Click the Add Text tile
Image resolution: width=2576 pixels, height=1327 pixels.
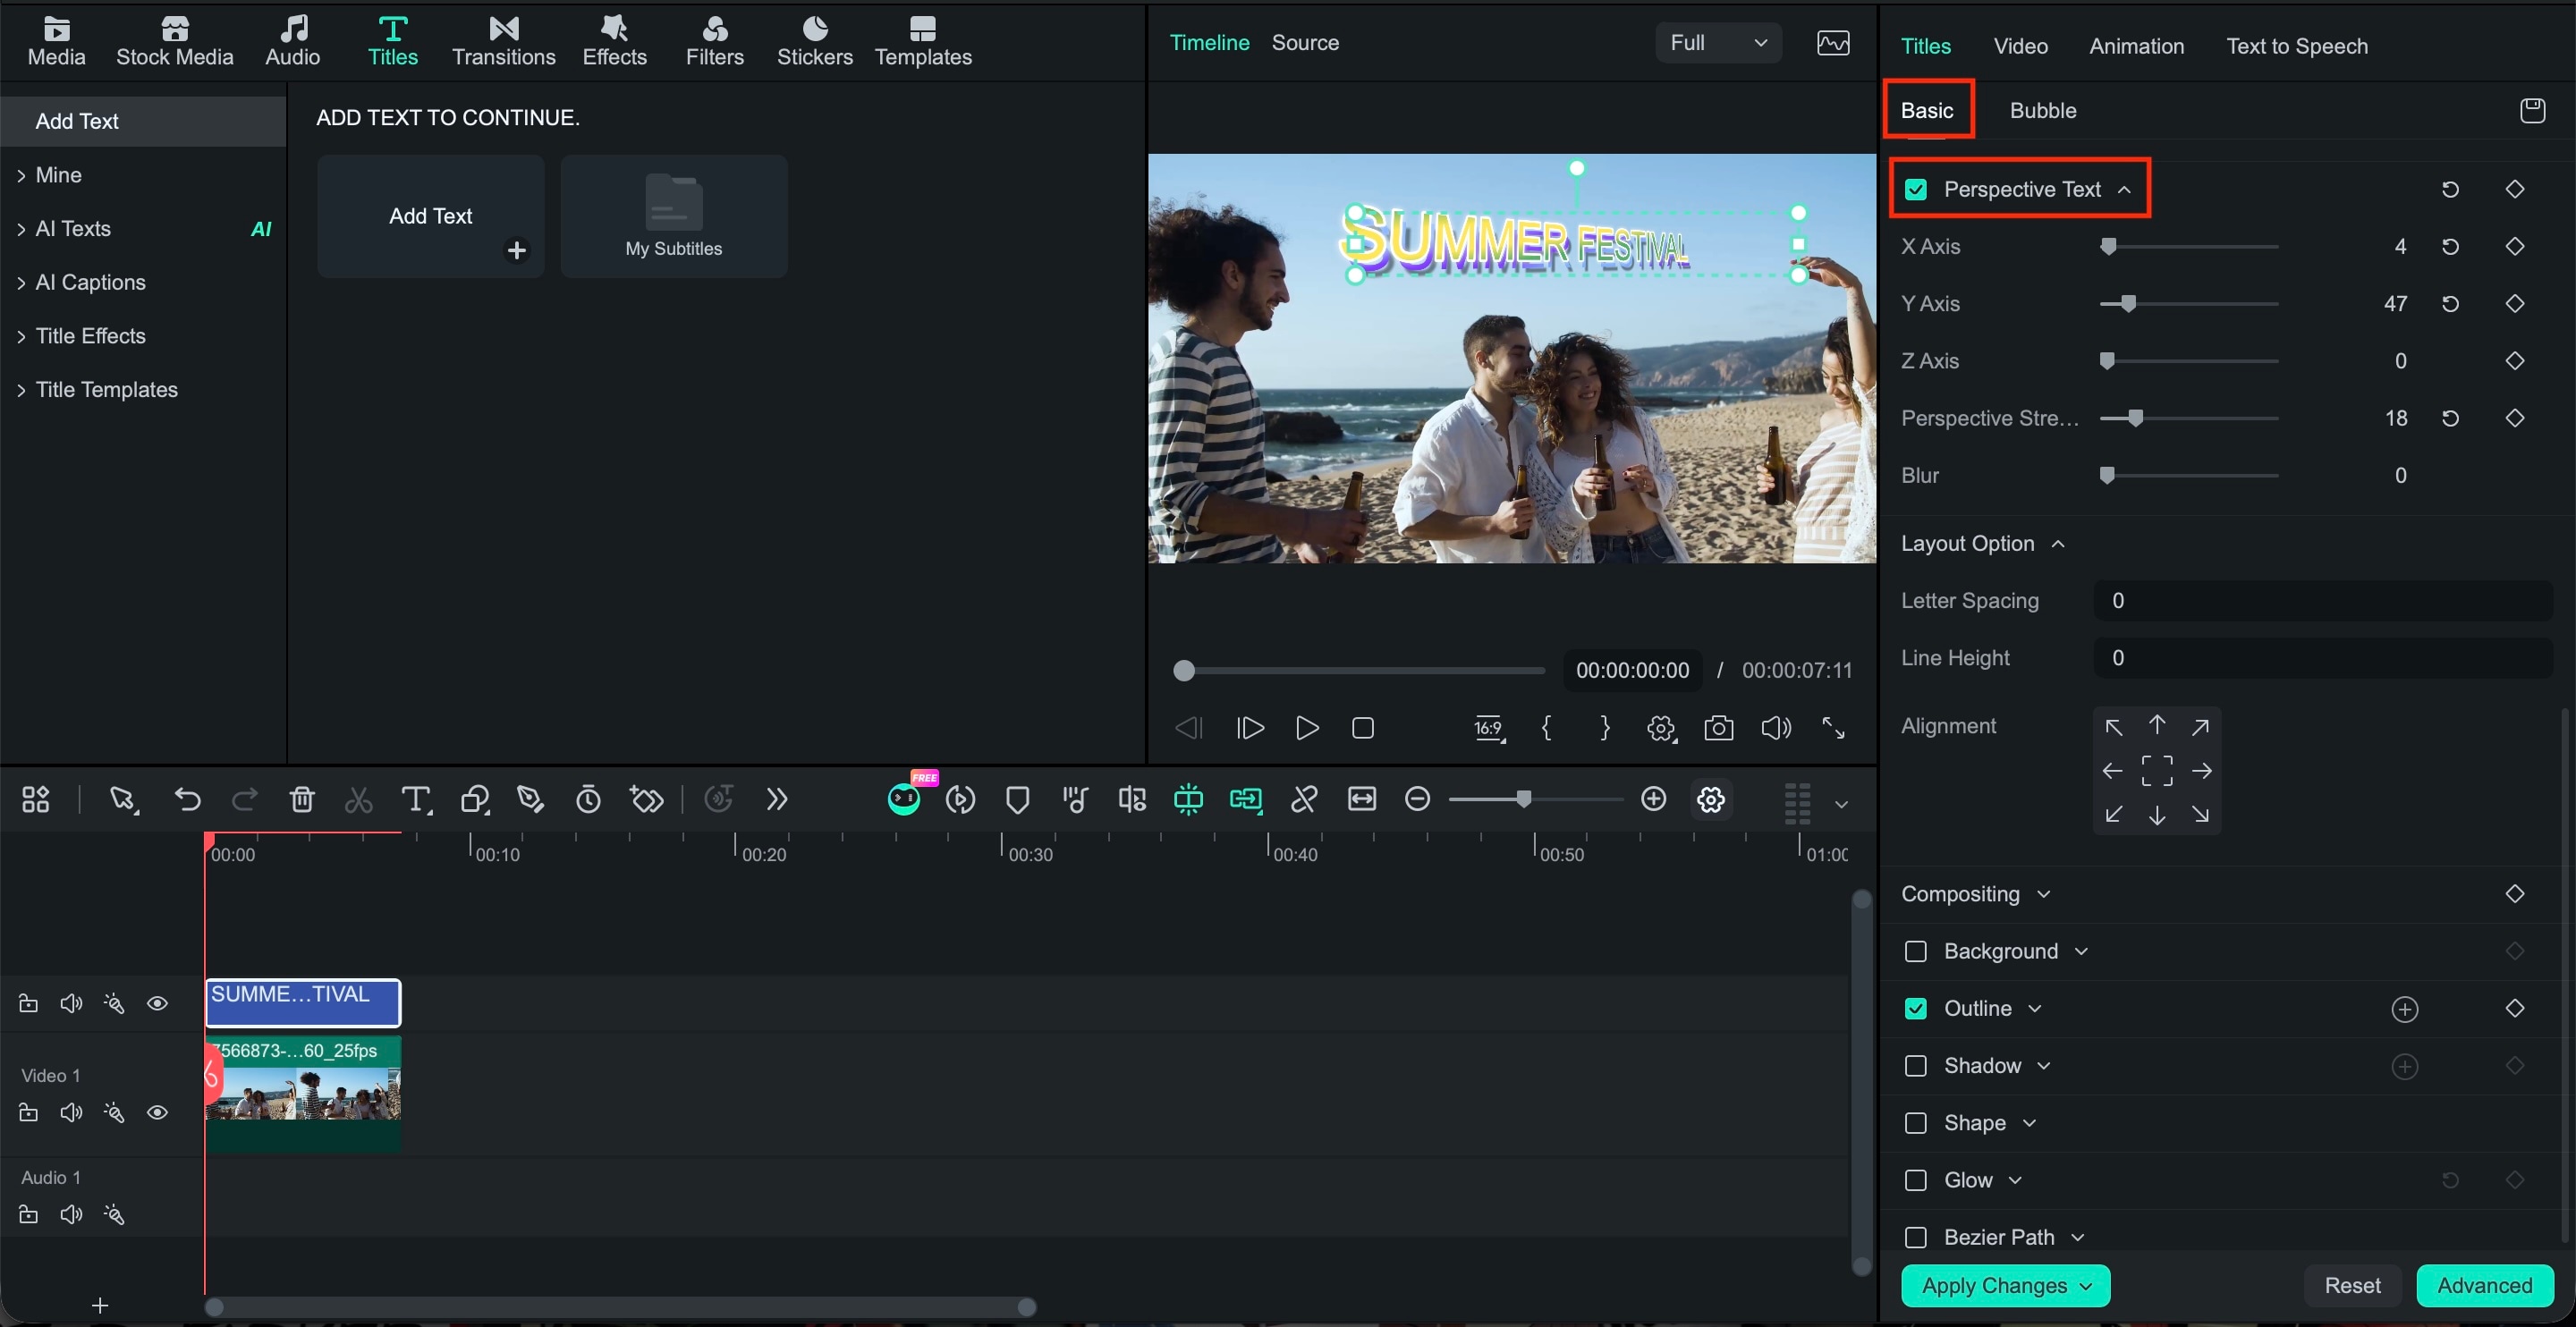(430, 216)
